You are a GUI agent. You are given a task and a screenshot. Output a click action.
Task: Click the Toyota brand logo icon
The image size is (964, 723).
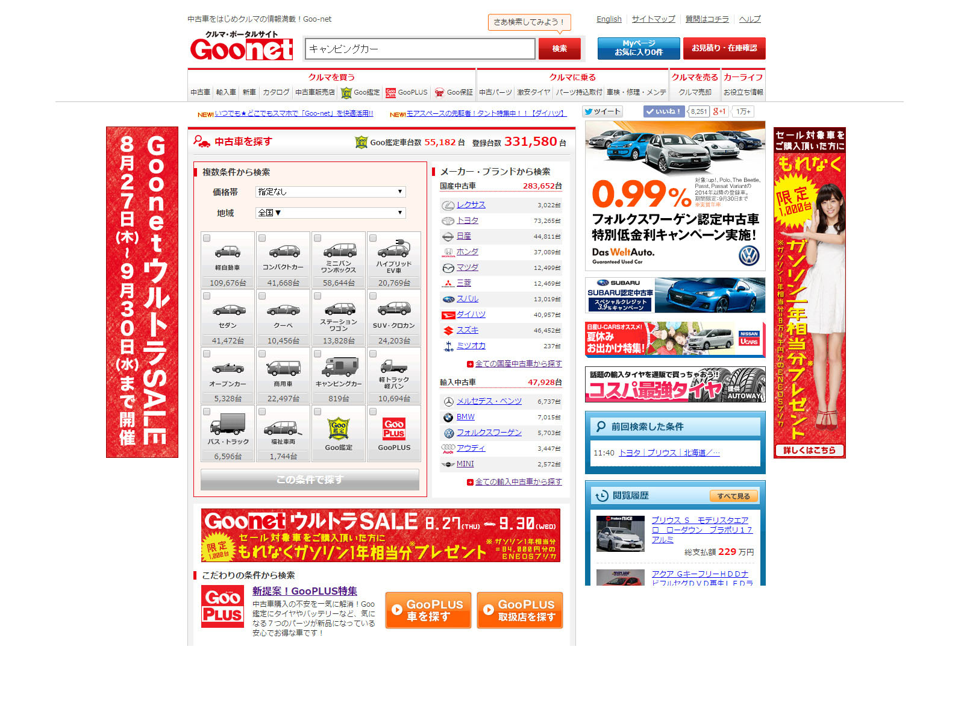coord(448,221)
